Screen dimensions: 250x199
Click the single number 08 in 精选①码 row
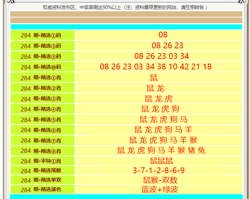pos(163,35)
